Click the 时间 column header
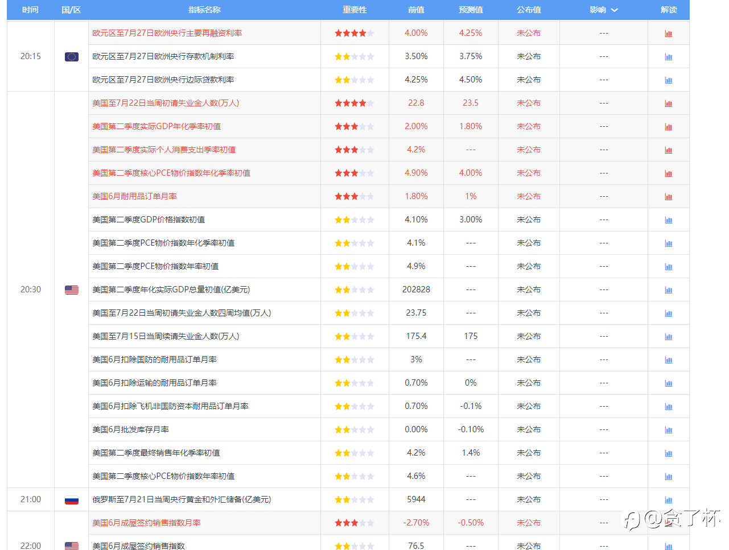 [x=30, y=10]
